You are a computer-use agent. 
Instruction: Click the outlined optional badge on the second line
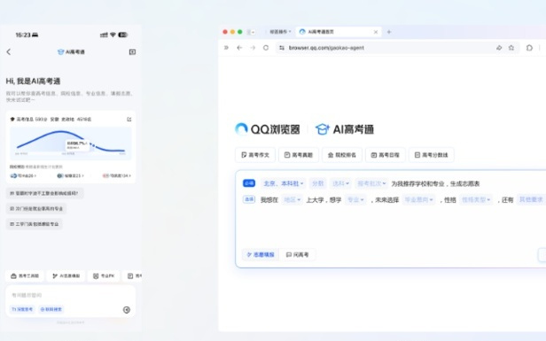tap(249, 199)
